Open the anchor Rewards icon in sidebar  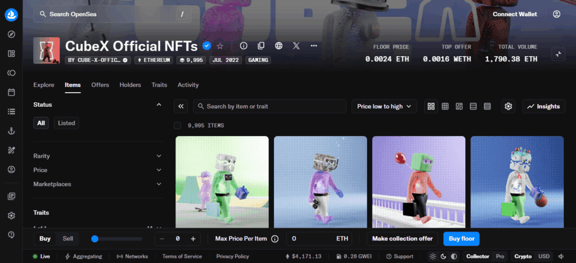[x=11, y=131]
